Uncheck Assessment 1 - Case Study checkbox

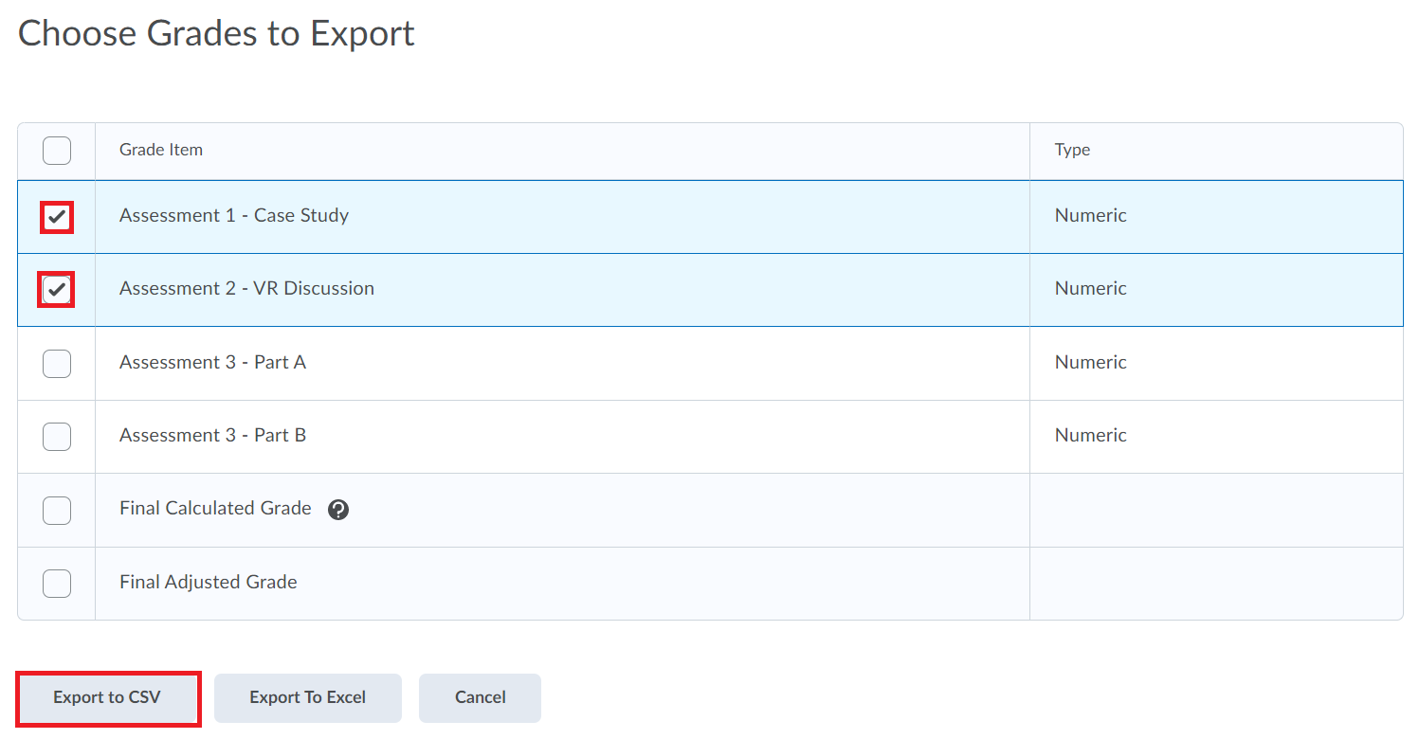point(57,216)
